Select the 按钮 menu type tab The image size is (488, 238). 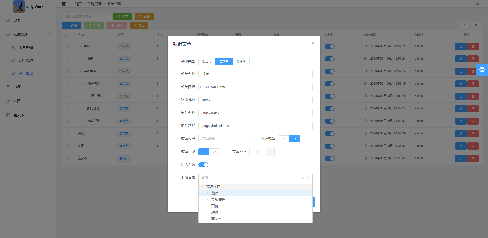pos(241,61)
